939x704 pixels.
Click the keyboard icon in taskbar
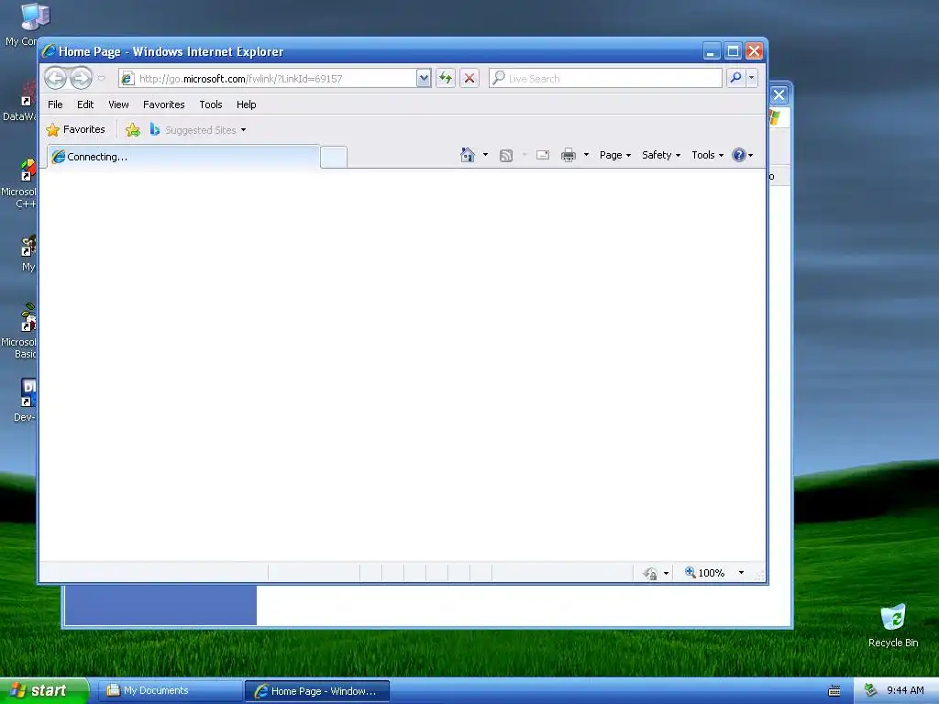(834, 691)
